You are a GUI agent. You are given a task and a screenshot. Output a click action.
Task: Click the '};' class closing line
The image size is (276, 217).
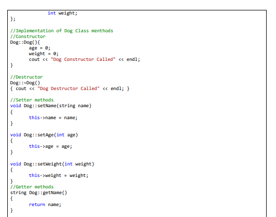[x=13, y=19]
